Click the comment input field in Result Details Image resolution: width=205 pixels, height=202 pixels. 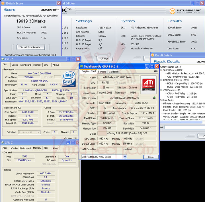pyautogui.click(x=184, y=127)
